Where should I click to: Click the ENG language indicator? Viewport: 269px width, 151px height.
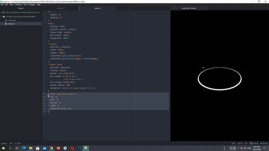(x=249, y=148)
